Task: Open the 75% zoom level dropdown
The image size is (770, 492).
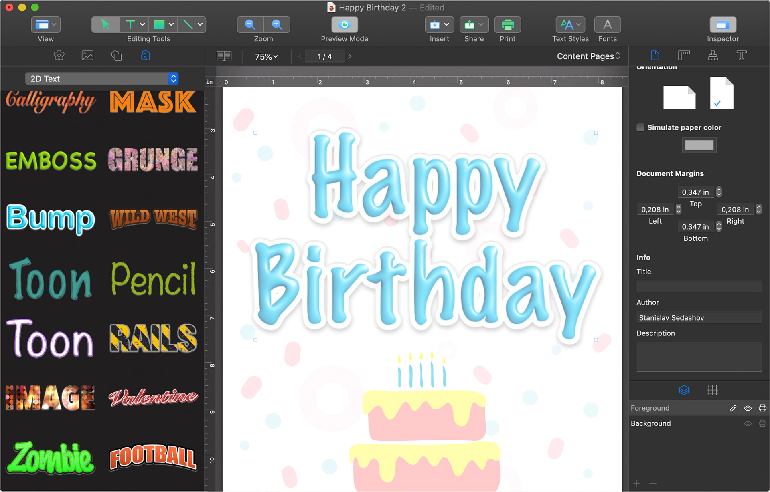Action: [x=266, y=56]
